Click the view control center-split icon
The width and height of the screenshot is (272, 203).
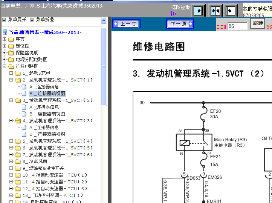click(215, 11)
